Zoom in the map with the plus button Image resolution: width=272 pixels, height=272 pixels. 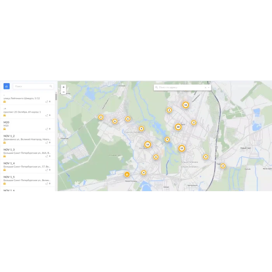[64, 87]
